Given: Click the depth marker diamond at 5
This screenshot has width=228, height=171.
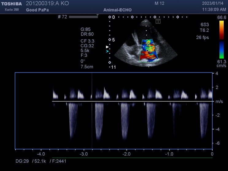Looking at the screenshot, I should (110, 40).
